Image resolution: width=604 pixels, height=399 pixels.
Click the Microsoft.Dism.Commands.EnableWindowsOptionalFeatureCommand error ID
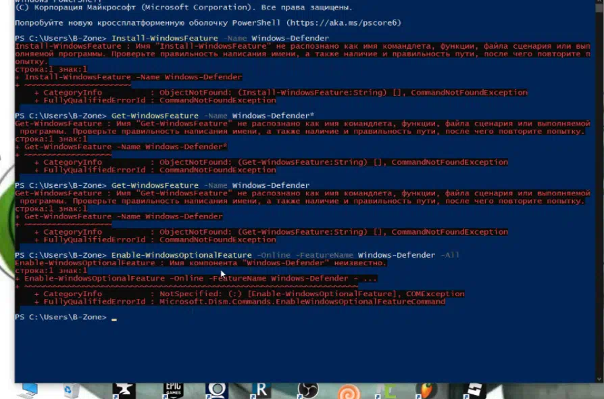click(303, 302)
